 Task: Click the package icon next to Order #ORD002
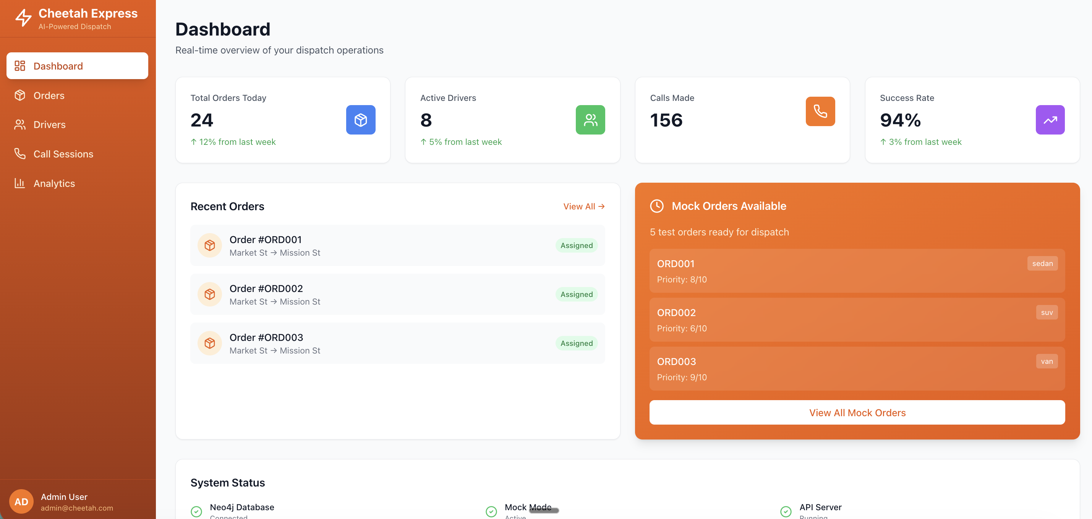(210, 294)
